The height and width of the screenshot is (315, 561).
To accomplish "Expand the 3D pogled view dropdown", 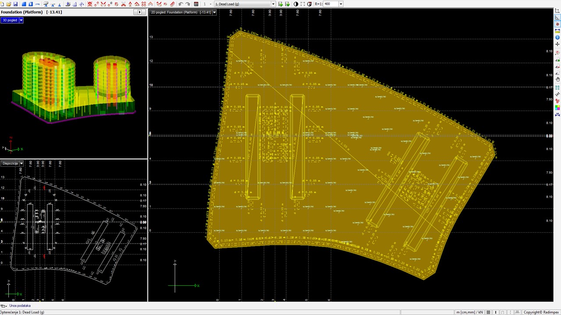I will point(21,20).
